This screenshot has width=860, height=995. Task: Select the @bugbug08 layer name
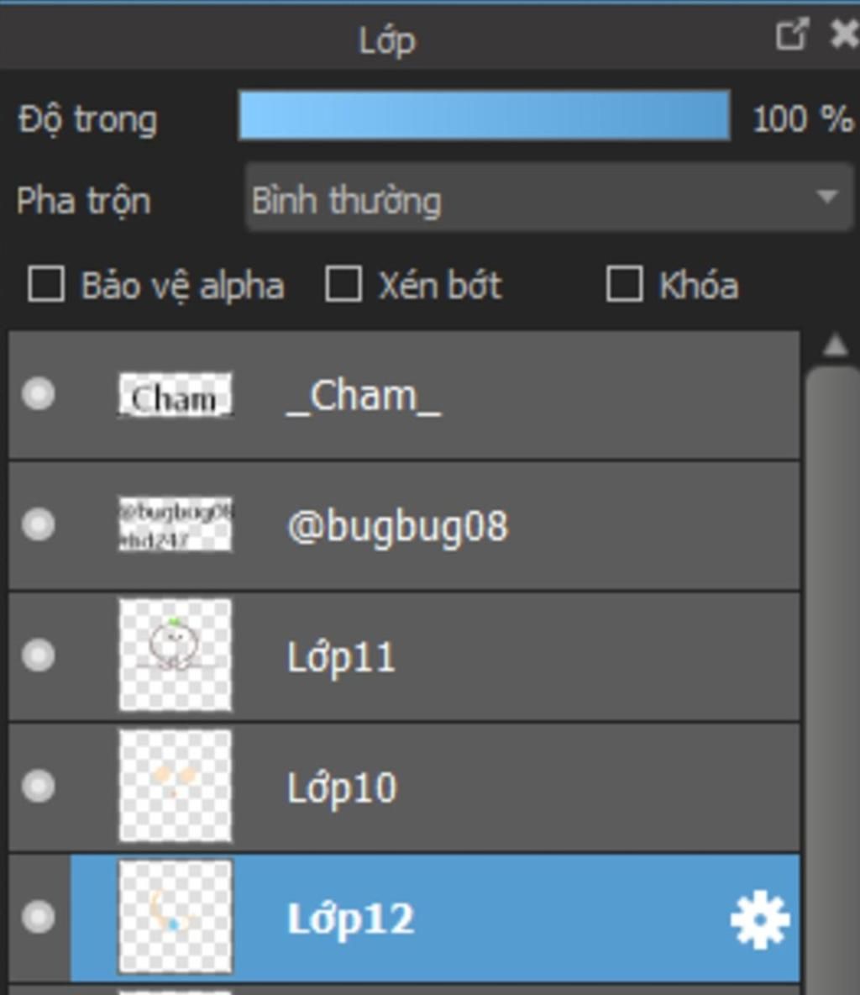(397, 527)
